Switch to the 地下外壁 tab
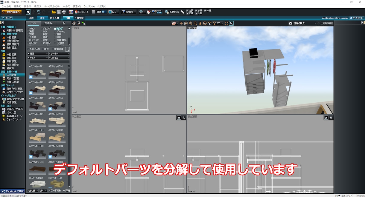Image resolution: width=365 pixels, height=197 pixels. [x=54, y=18]
